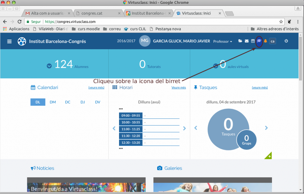Click veure més link in Tasques

pos(260,88)
